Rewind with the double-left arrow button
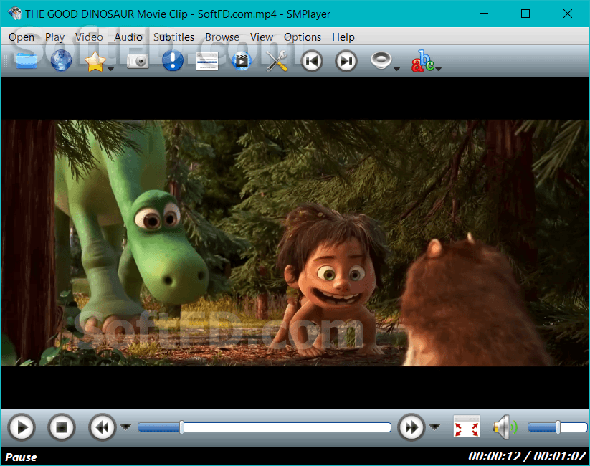This screenshot has width=590, height=466. (103, 427)
